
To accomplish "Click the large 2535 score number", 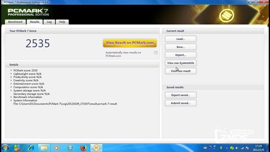I will [38, 43].
